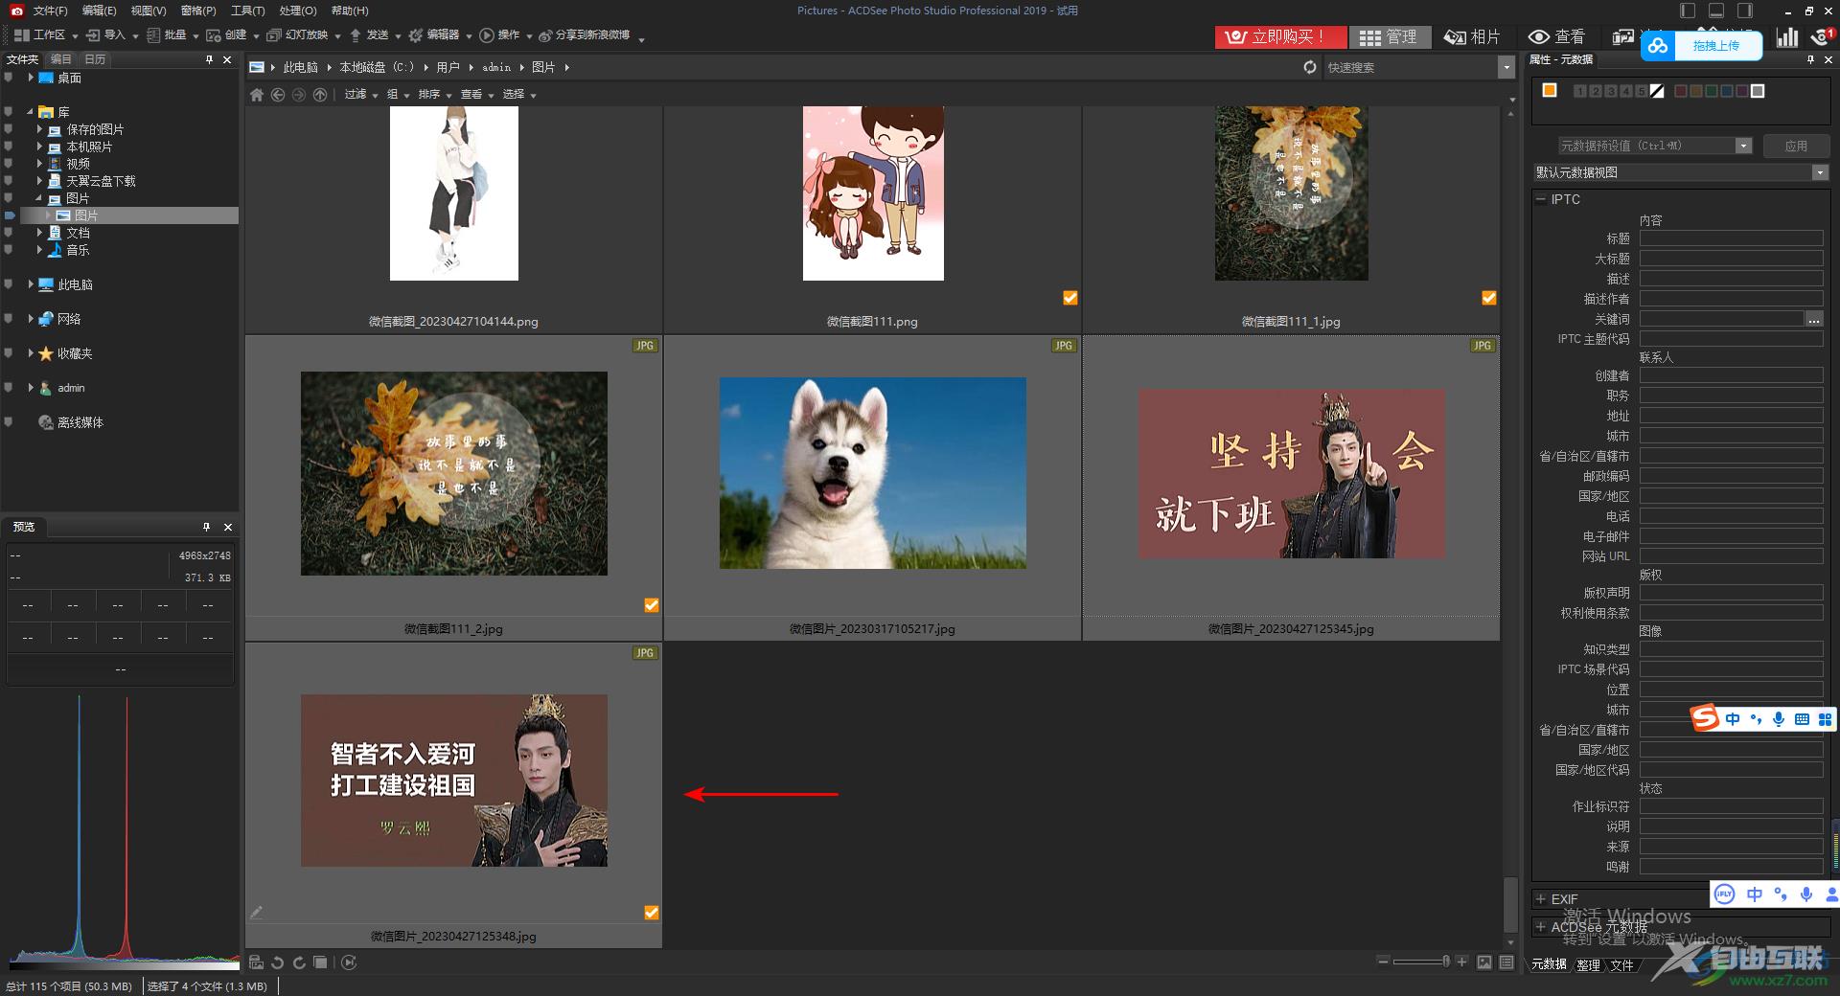This screenshot has height=996, width=1840.
Task: Toggle tag checkbox on 微信图片_20230427125348.jpg
Action: pyautogui.click(x=652, y=913)
